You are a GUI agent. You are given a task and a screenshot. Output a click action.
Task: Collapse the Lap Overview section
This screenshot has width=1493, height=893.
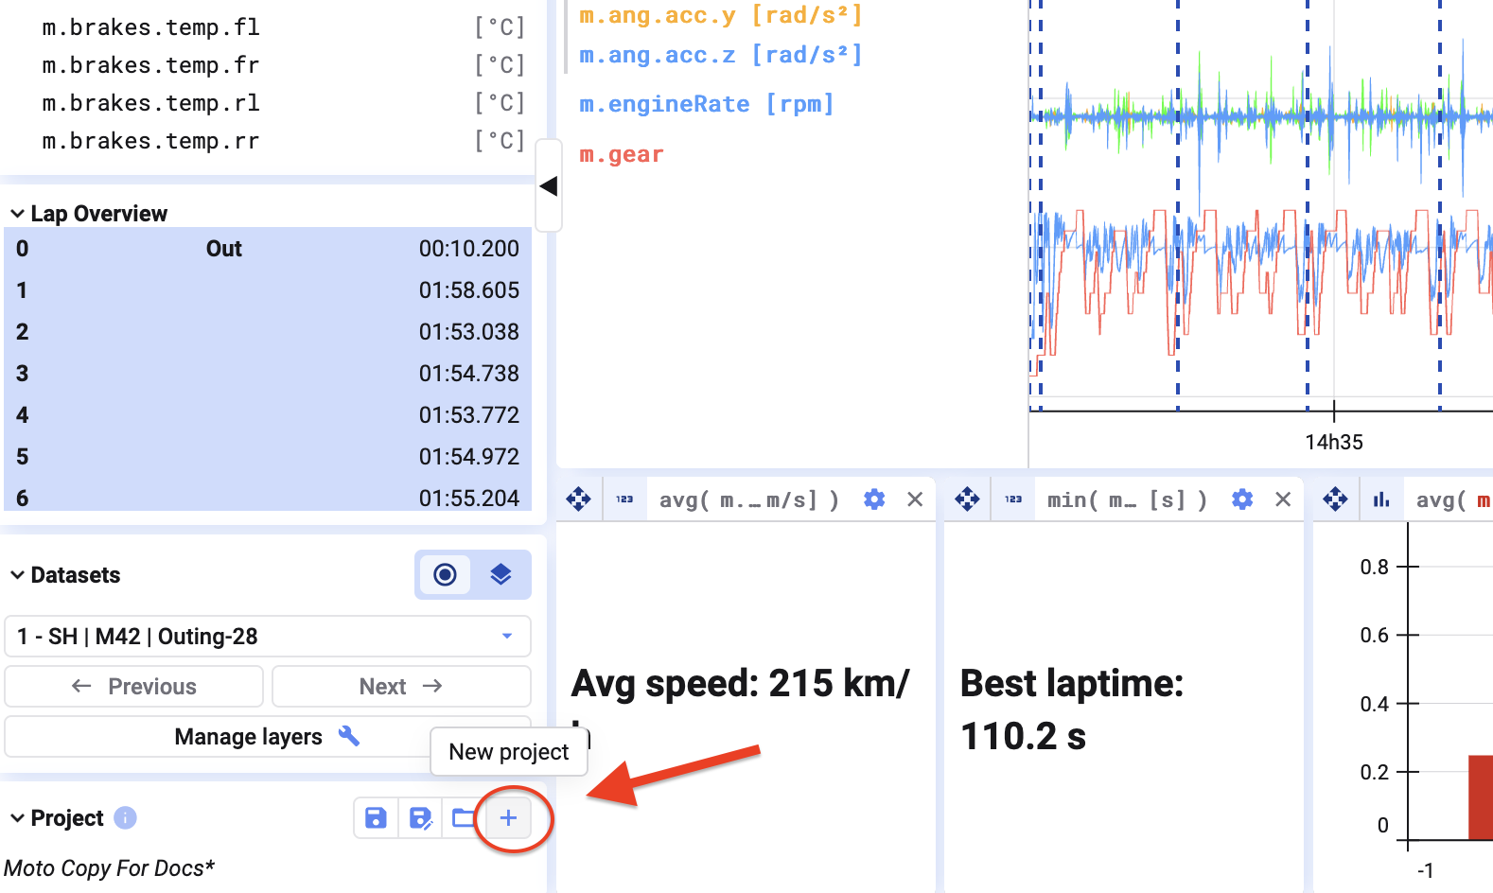point(17,214)
